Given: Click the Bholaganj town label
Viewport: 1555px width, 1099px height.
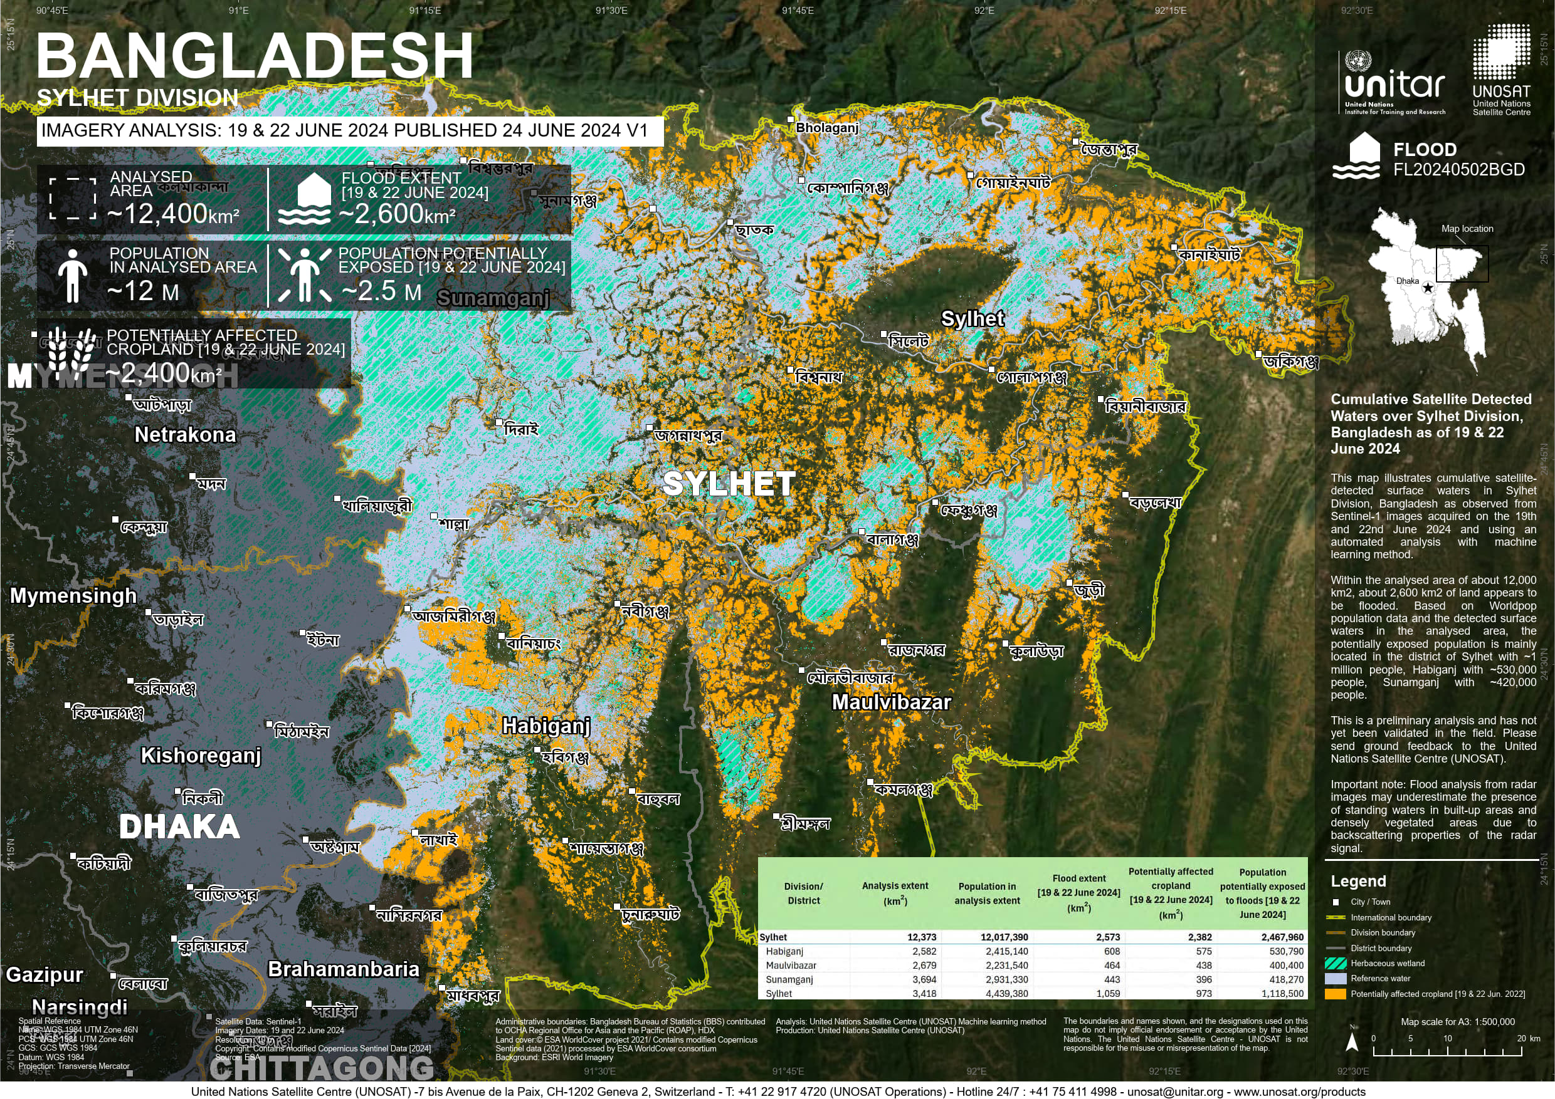Looking at the screenshot, I should click(x=826, y=128).
